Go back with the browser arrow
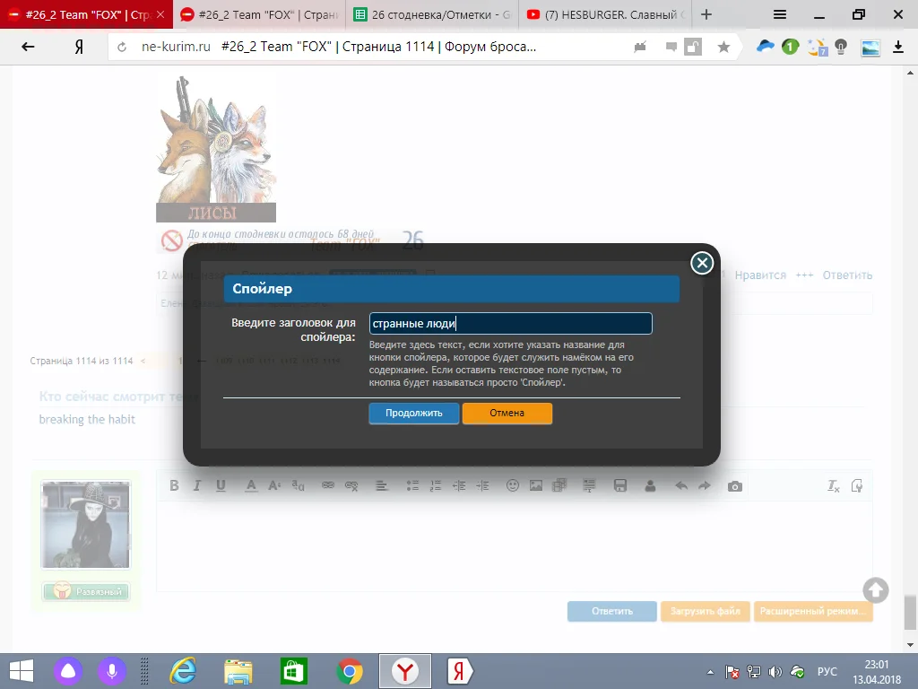 tap(28, 47)
